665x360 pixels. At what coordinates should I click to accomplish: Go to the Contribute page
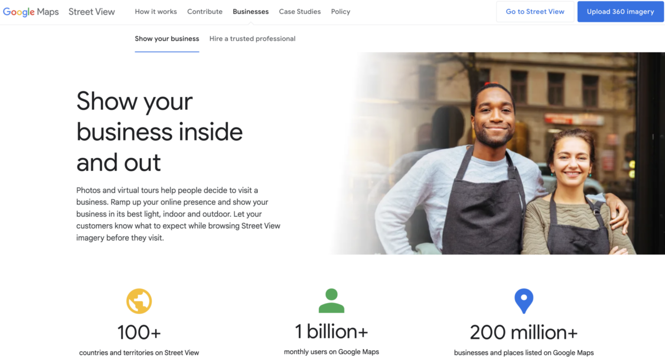pyautogui.click(x=205, y=11)
